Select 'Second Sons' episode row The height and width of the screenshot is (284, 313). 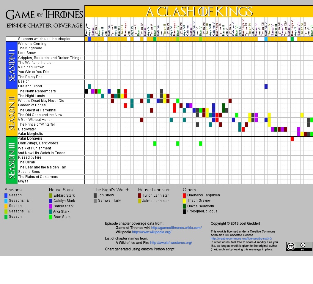pos(29,172)
